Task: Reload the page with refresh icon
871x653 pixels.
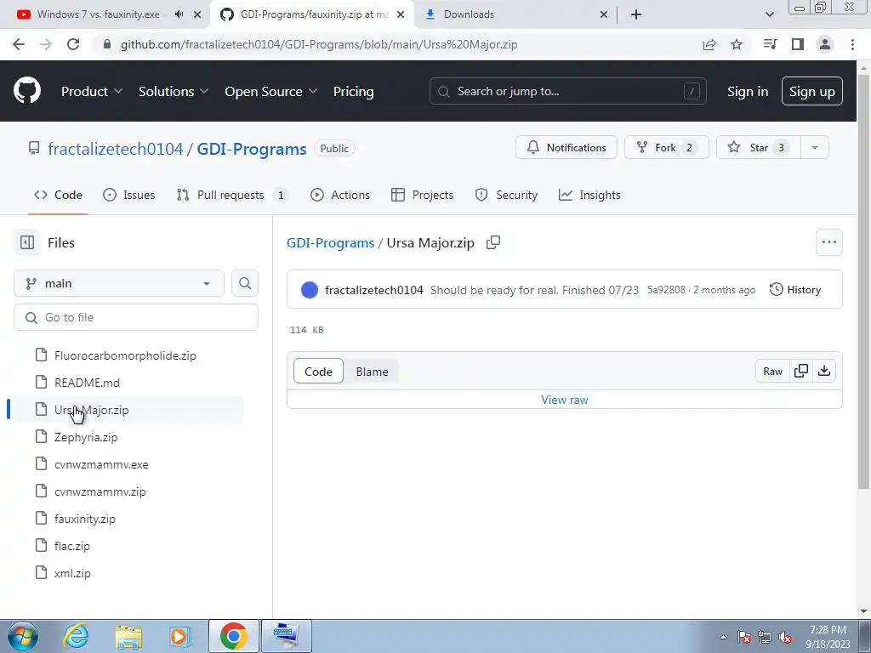Action: pyautogui.click(x=73, y=44)
